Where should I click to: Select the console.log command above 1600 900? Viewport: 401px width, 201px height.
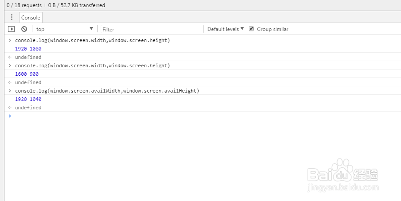click(92, 66)
